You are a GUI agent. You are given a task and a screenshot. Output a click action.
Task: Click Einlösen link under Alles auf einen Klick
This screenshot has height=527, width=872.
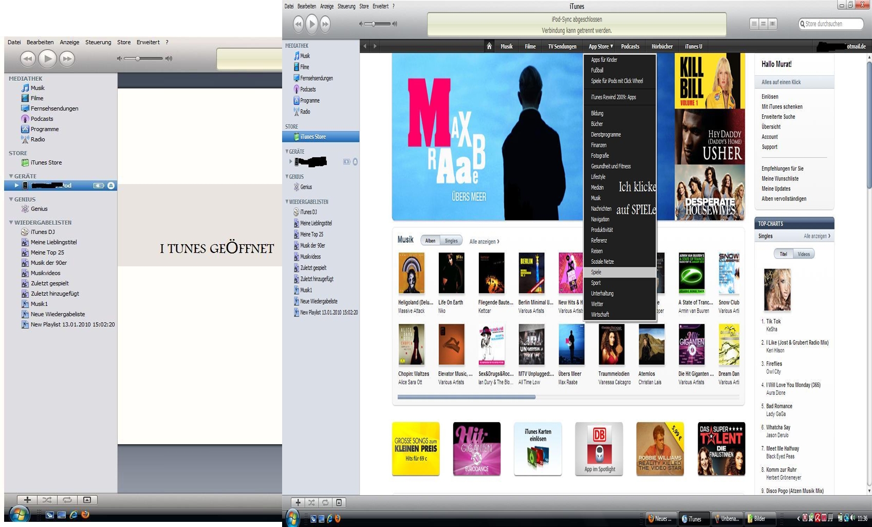click(x=770, y=97)
